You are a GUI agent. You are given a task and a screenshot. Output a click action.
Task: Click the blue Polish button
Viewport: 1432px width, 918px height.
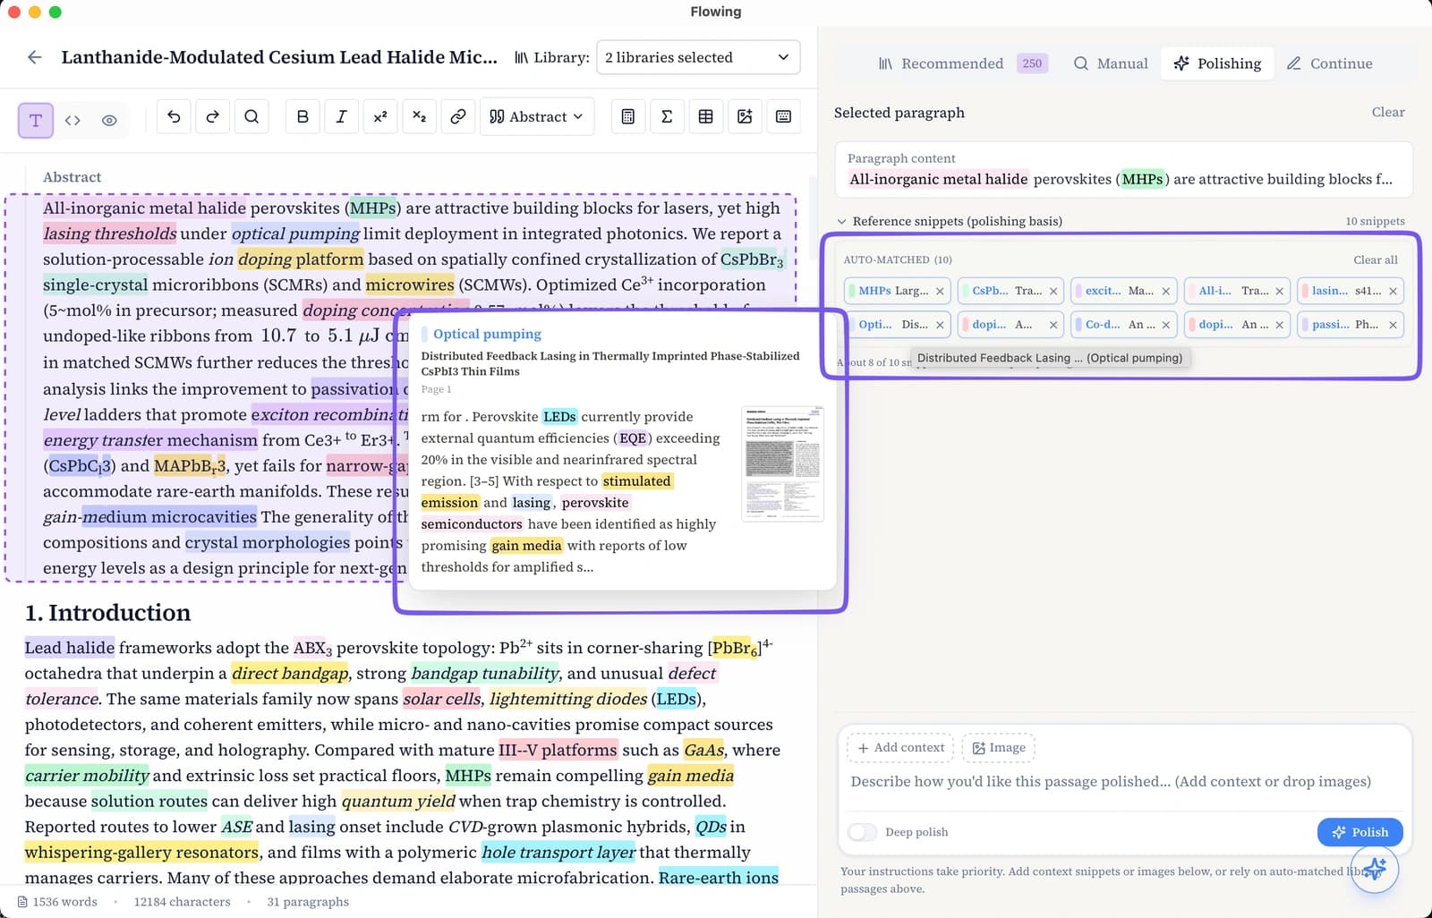tap(1360, 832)
